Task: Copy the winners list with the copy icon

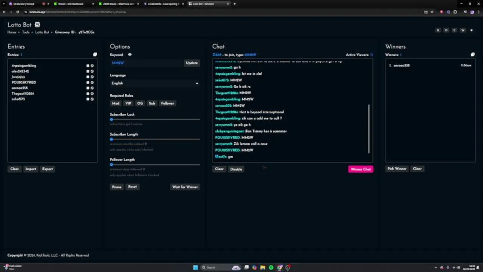Action: pyautogui.click(x=472, y=54)
